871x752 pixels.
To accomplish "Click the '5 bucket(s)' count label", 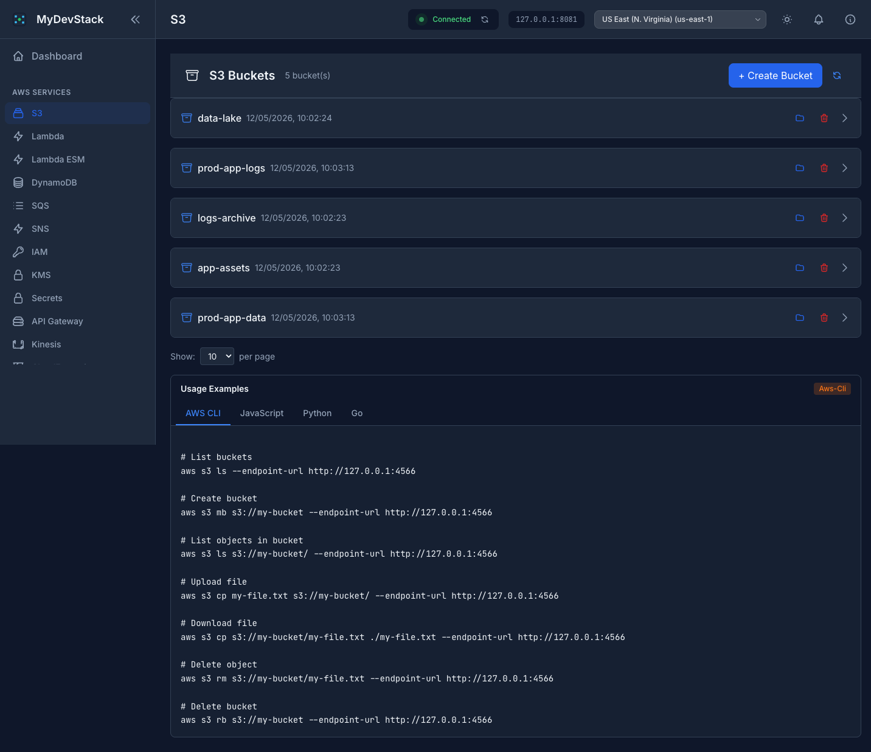I will click(x=308, y=75).
